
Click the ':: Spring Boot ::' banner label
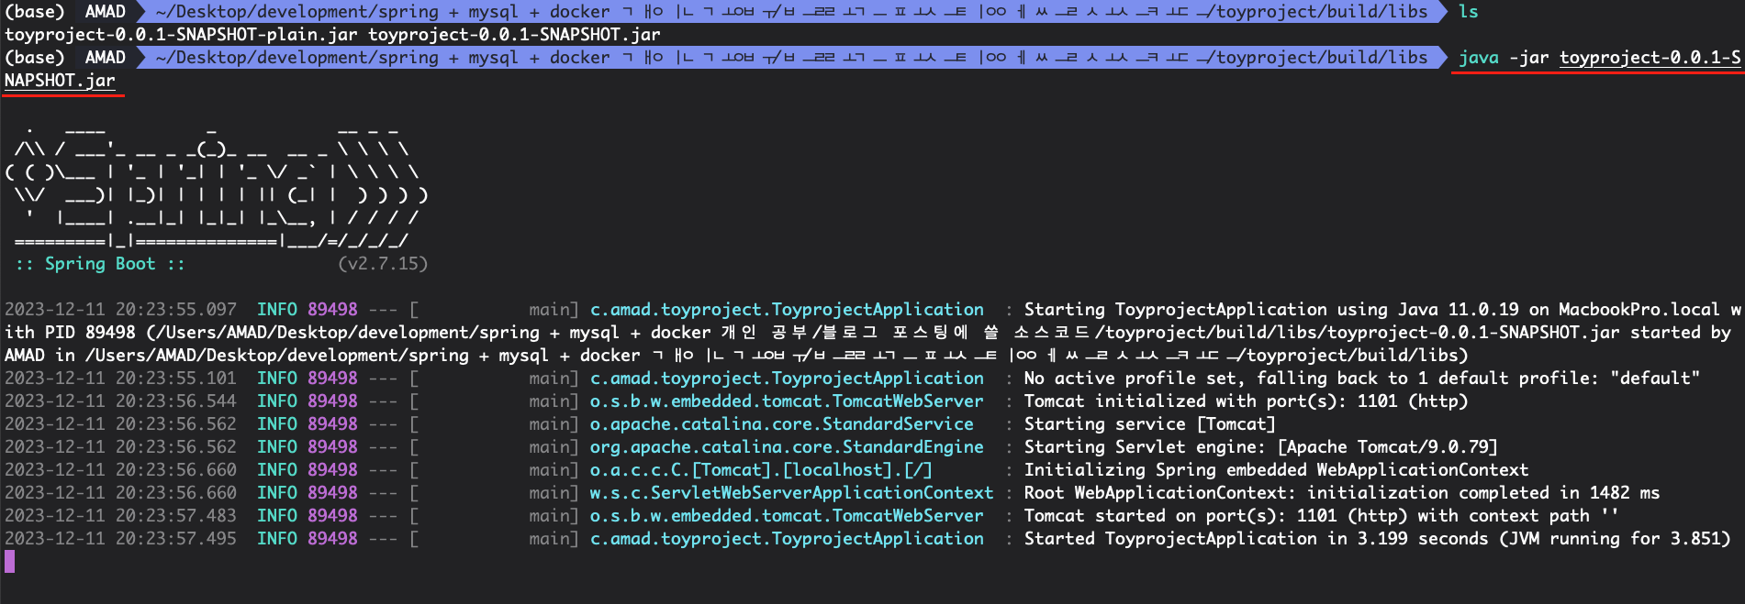(100, 264)
